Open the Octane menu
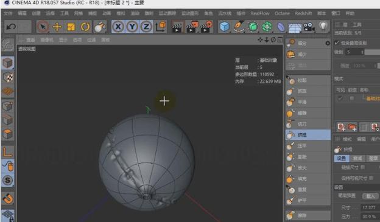380x222 pixels. pos(282,13)
